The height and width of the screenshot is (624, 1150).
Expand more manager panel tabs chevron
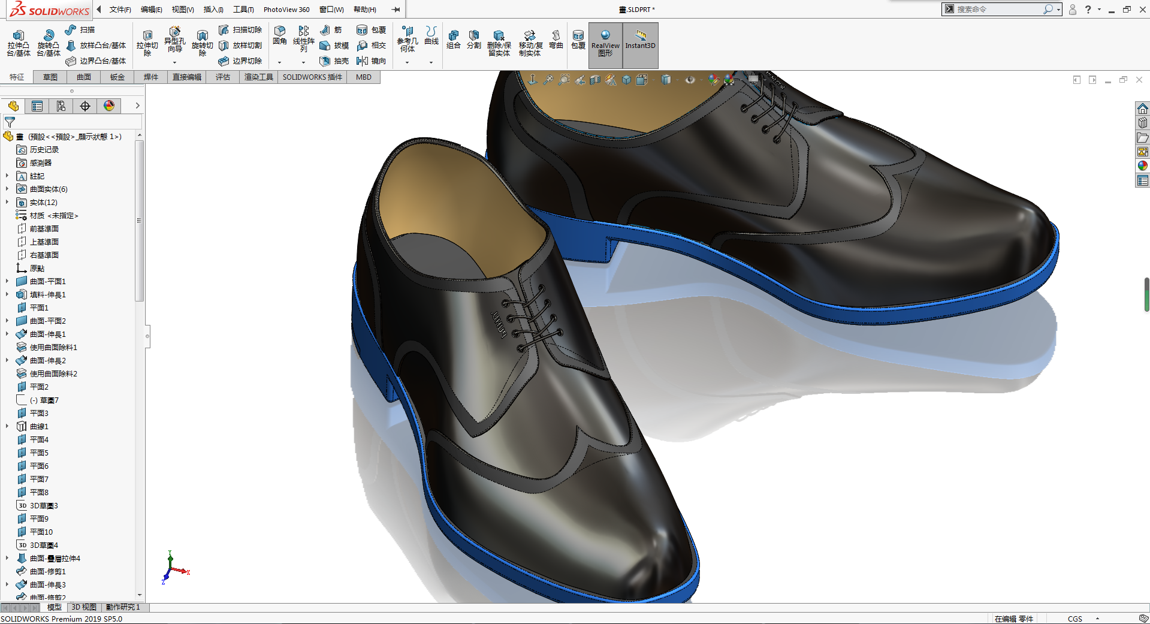coord(137,106)
